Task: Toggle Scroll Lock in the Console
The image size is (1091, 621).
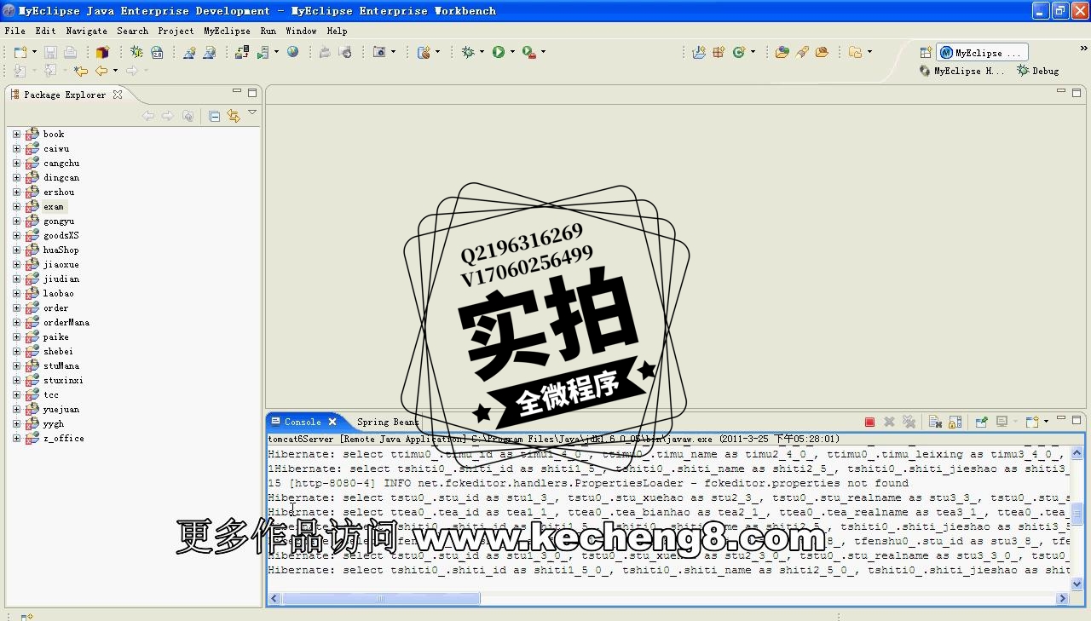Action: (955, 422)
